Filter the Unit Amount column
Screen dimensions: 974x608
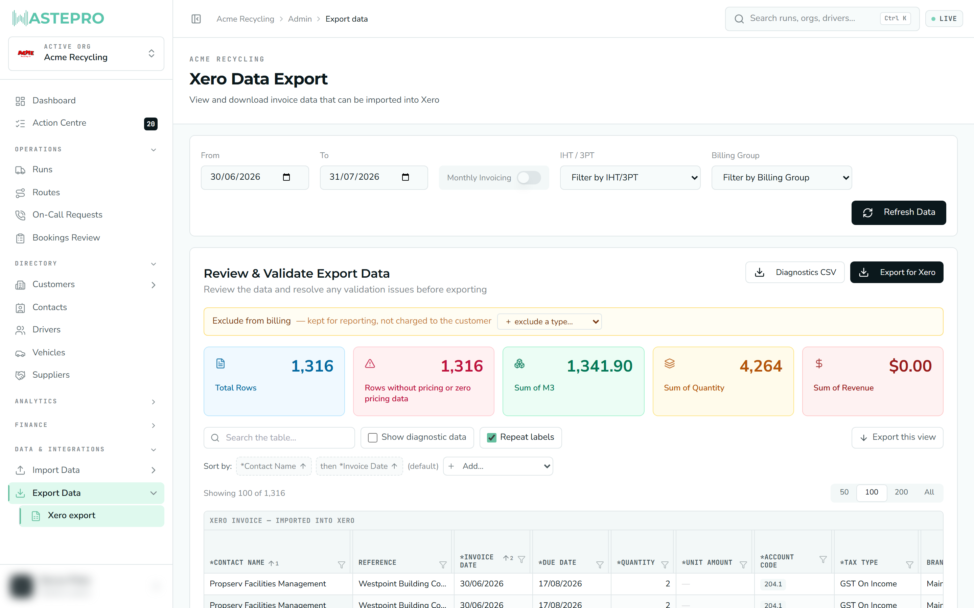point(743,564)
